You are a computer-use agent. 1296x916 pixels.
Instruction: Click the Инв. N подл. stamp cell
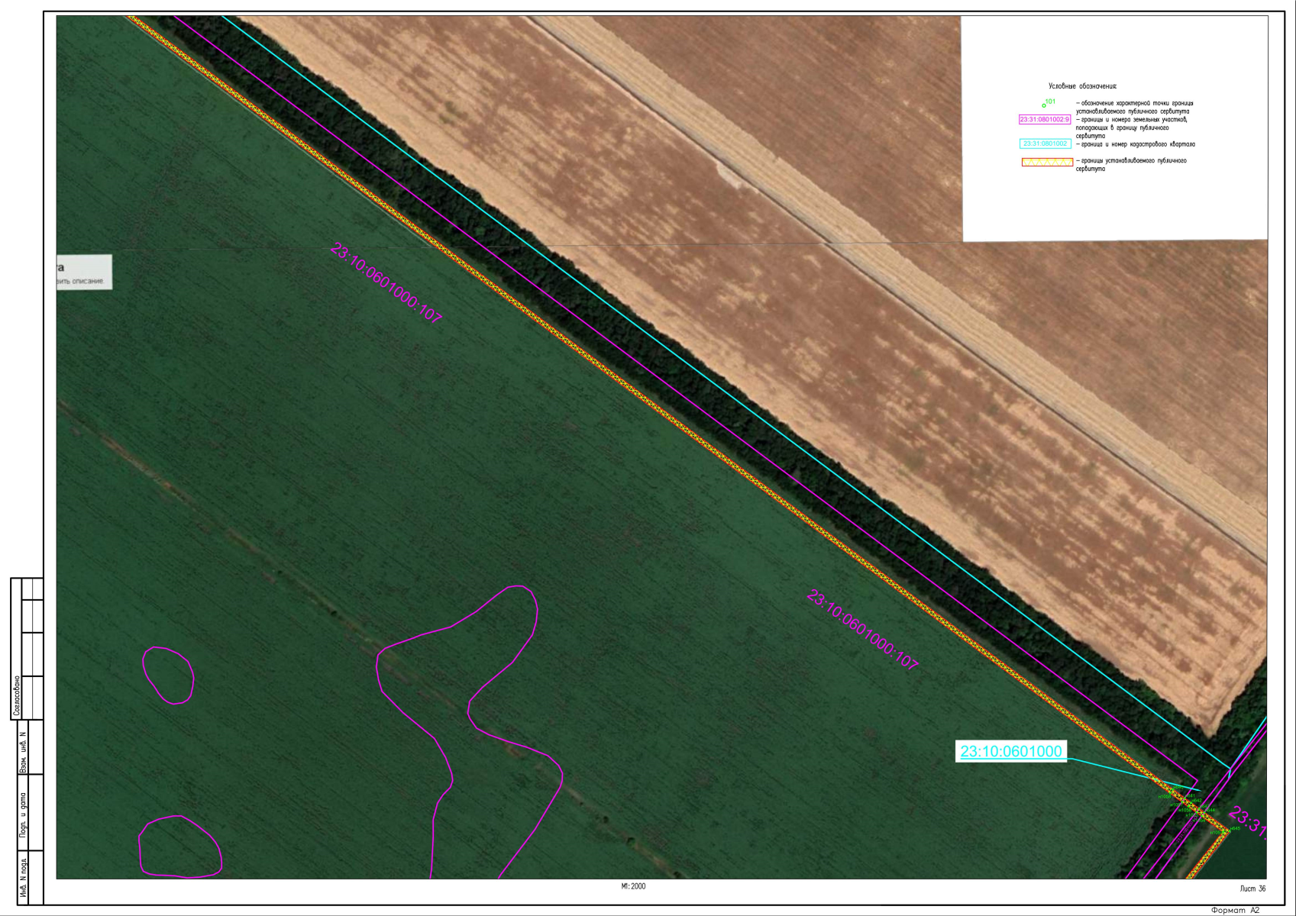point(23,879)
